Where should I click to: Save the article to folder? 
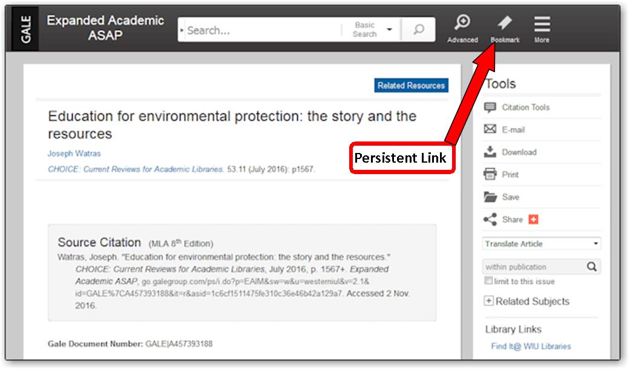(502, 196)
